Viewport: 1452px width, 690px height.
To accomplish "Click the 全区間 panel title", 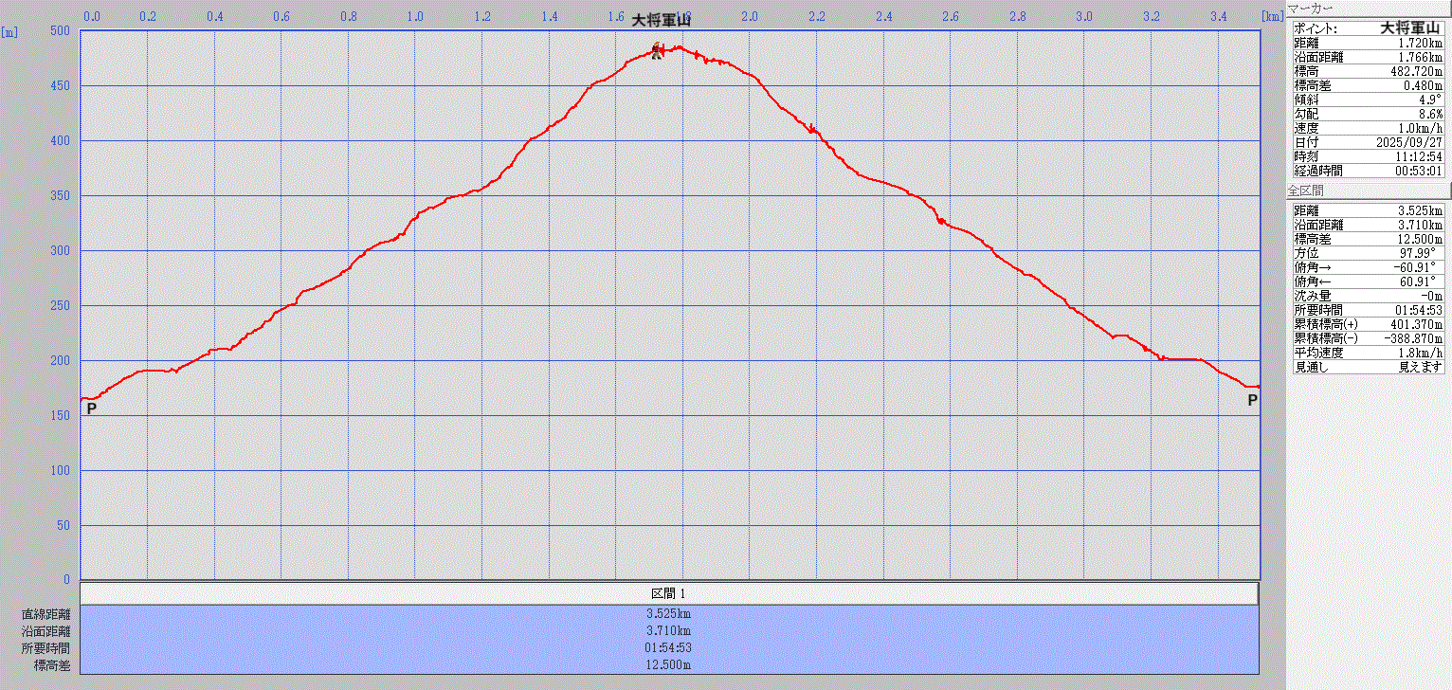I will [1312, 191].
